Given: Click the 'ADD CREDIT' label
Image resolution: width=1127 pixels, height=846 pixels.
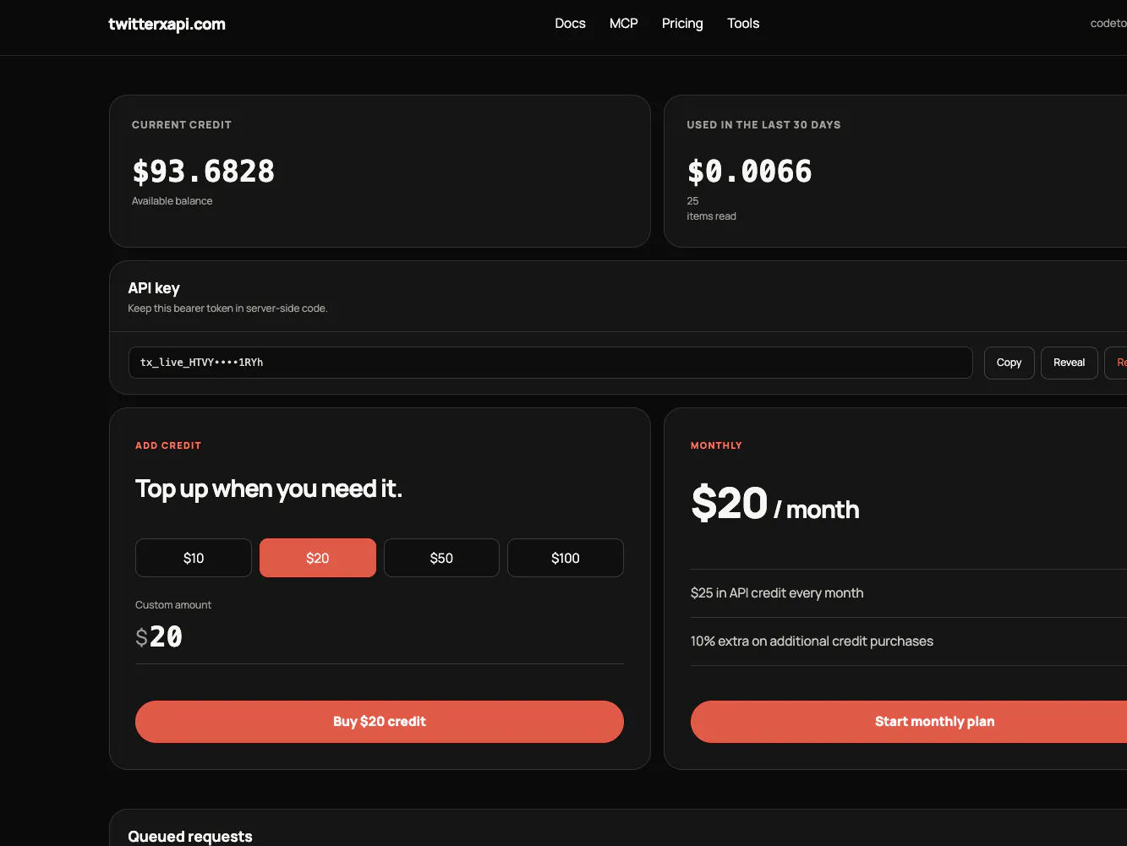Looking at the screenshot, I should 168,445.
